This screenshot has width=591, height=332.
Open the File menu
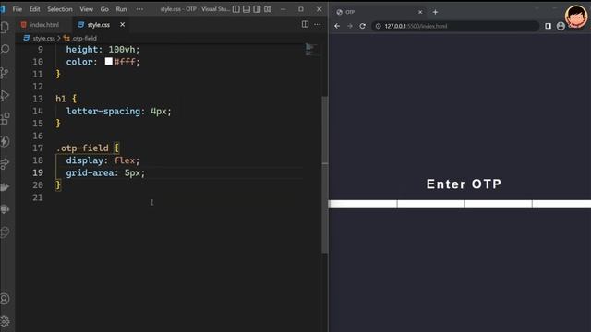(18, 9)
